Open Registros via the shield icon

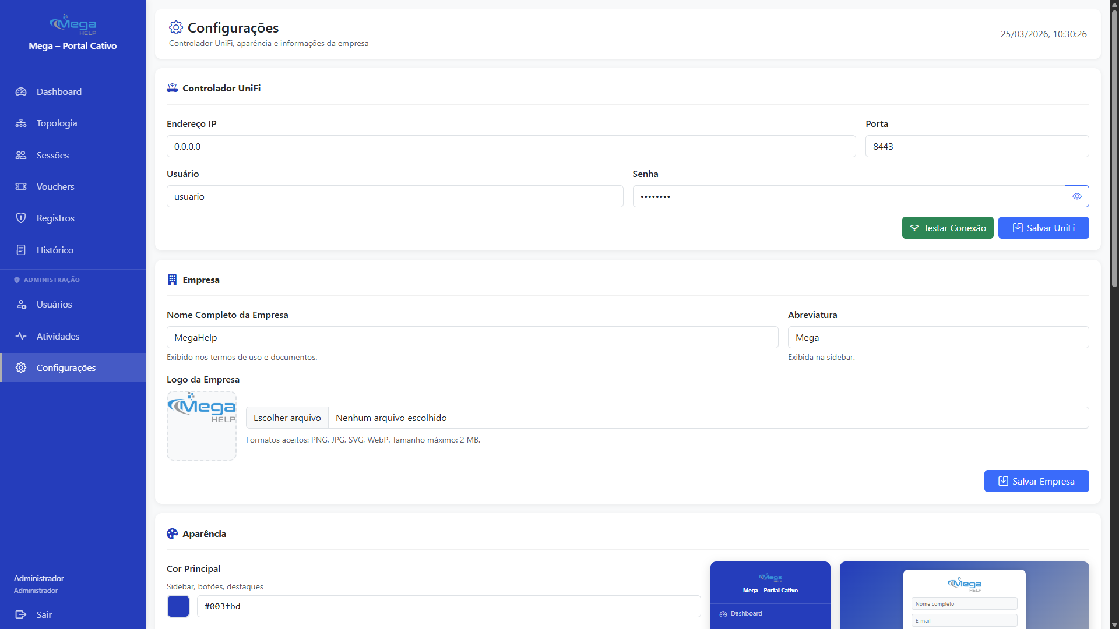21,217
